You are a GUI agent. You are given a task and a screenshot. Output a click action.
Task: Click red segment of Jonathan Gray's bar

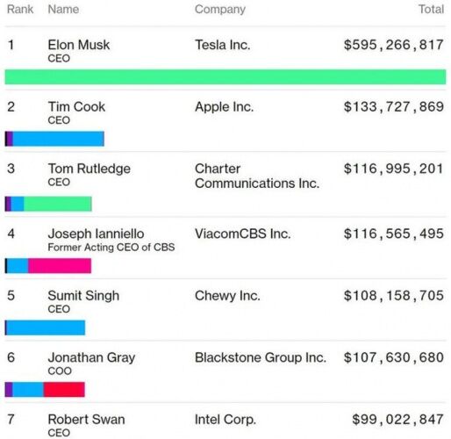(64, 390)
